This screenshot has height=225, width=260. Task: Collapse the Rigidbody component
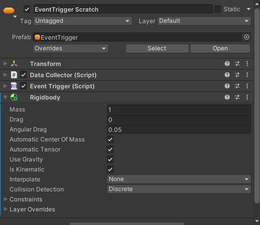5,97
